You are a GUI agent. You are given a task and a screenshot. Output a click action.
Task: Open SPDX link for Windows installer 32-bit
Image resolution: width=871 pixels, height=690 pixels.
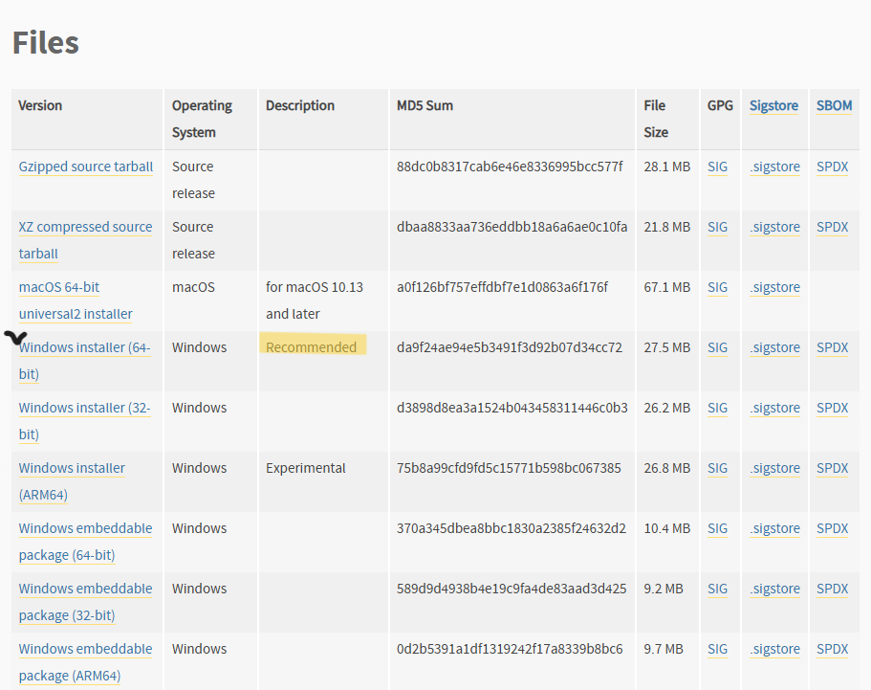point(832,408)
